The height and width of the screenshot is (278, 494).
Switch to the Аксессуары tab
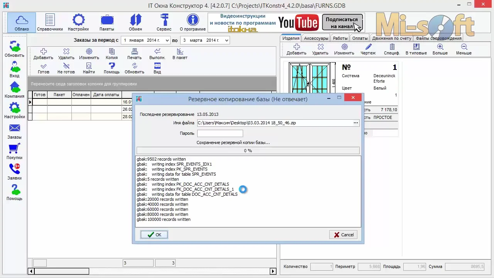pos(316,38)
